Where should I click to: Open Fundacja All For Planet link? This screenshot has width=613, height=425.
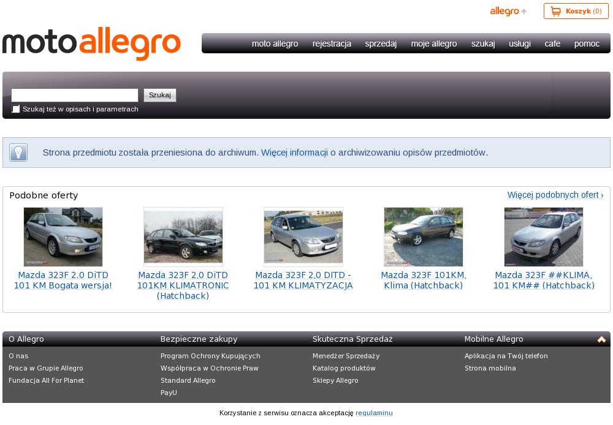coord(46,380)
